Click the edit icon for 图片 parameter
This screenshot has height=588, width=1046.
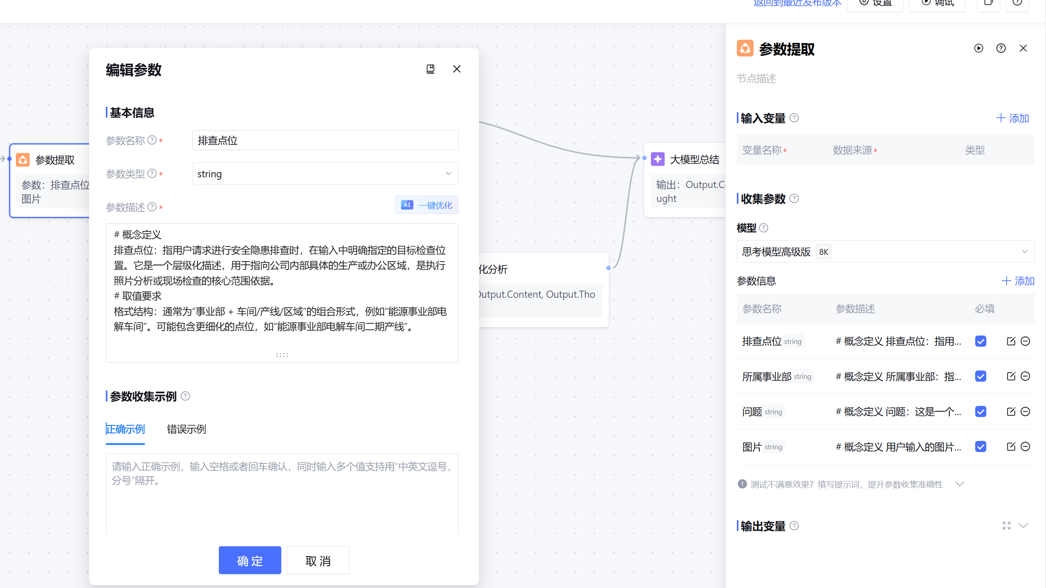pos(1011,447)
